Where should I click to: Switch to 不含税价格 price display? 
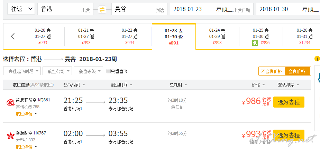[x=272, y=71]
